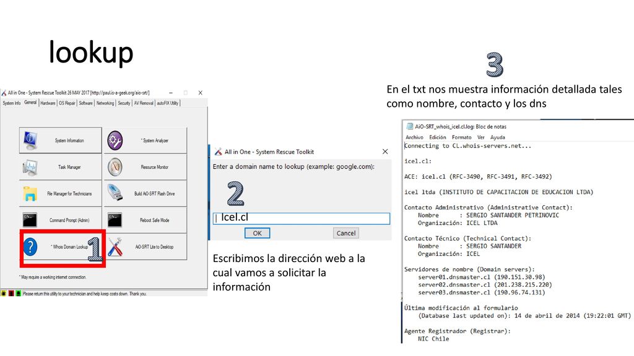Click the Task Manager button label
634x356 pixels.
click(69, 167)
